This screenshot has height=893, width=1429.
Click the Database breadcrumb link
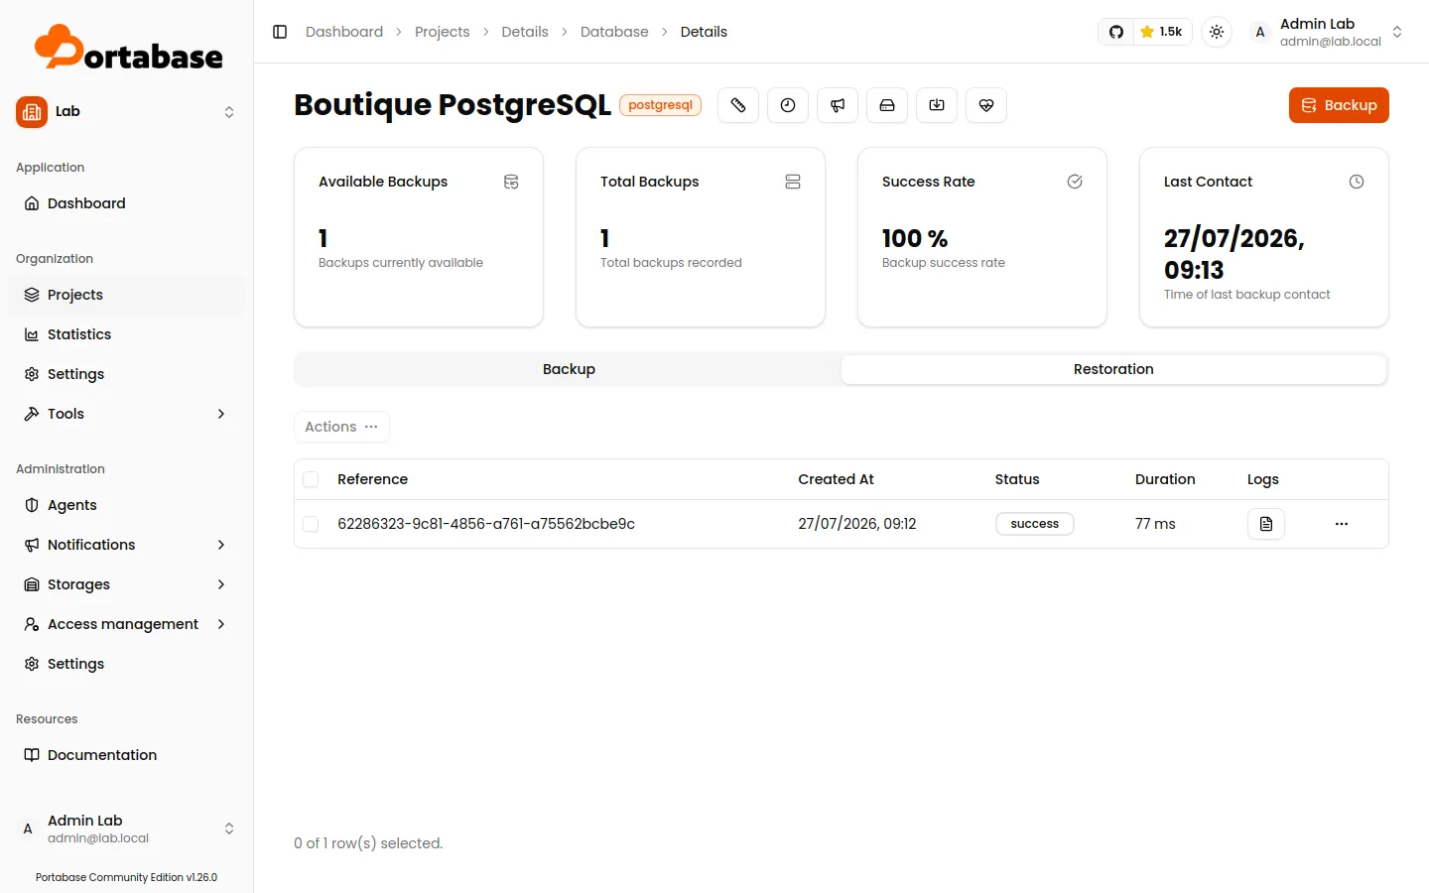pos(614,32)
